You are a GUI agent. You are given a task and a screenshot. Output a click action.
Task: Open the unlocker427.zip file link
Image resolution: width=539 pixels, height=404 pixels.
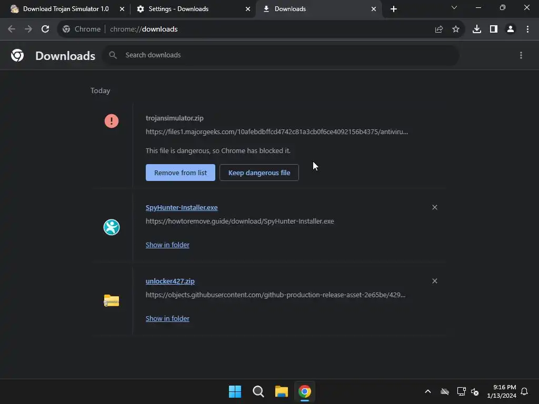[170, 281]
